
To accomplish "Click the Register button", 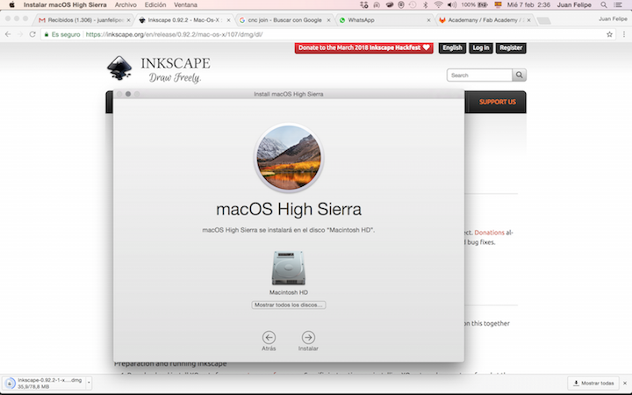I will click(511, 47).
